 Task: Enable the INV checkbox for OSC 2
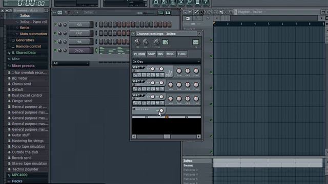134,85
